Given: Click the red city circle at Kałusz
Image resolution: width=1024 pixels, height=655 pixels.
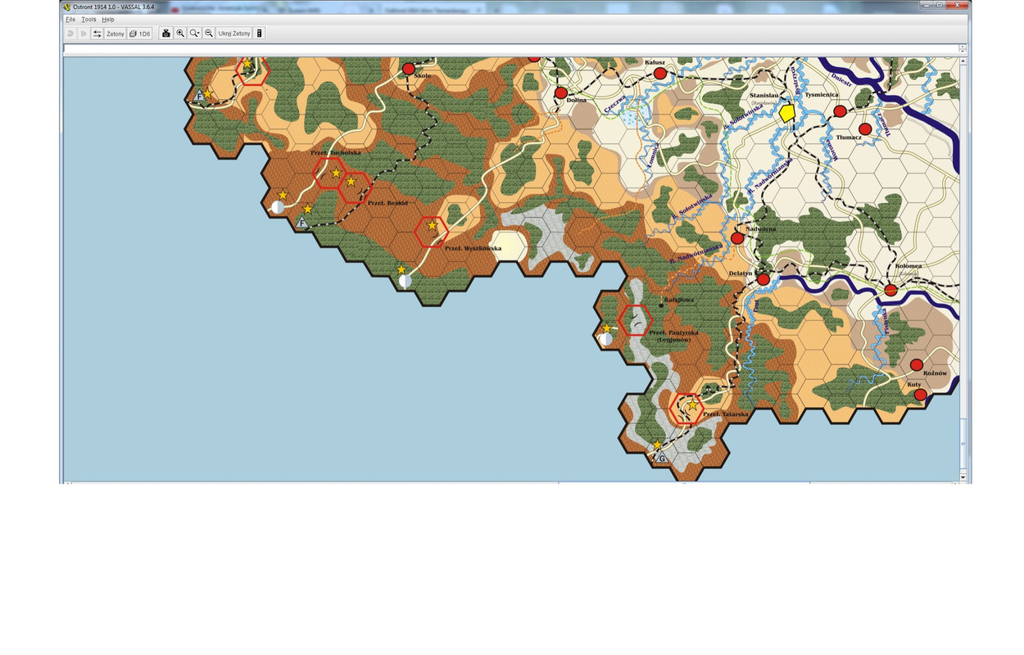Looking at the screenshot, I should [x=660, y=74].
